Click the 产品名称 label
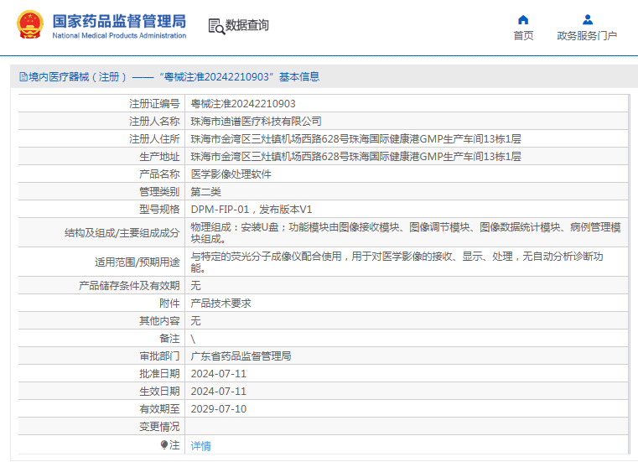Image resolution: width=638 pixels, height=462 pixels. [159, 174]
